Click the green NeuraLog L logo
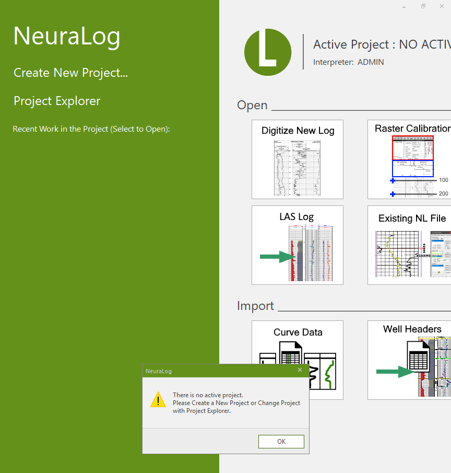 click(268, 52)
